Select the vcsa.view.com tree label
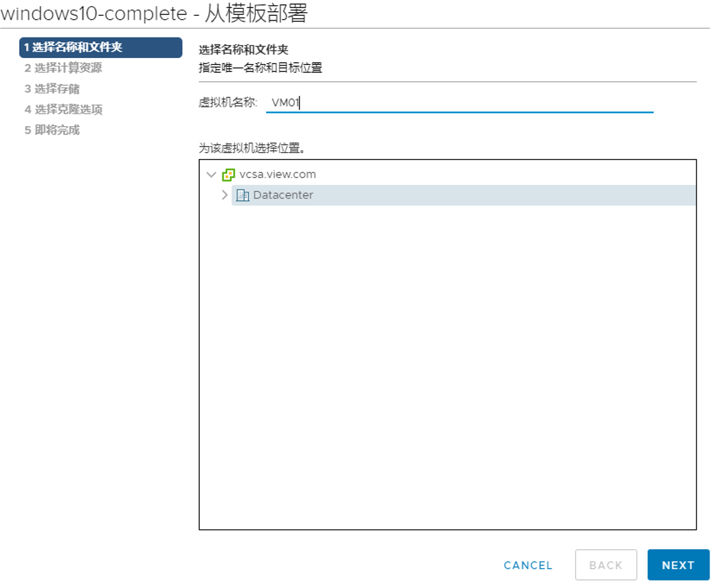Image resolution: width=715 pixels, height=584 pixels. coord(278,174)
